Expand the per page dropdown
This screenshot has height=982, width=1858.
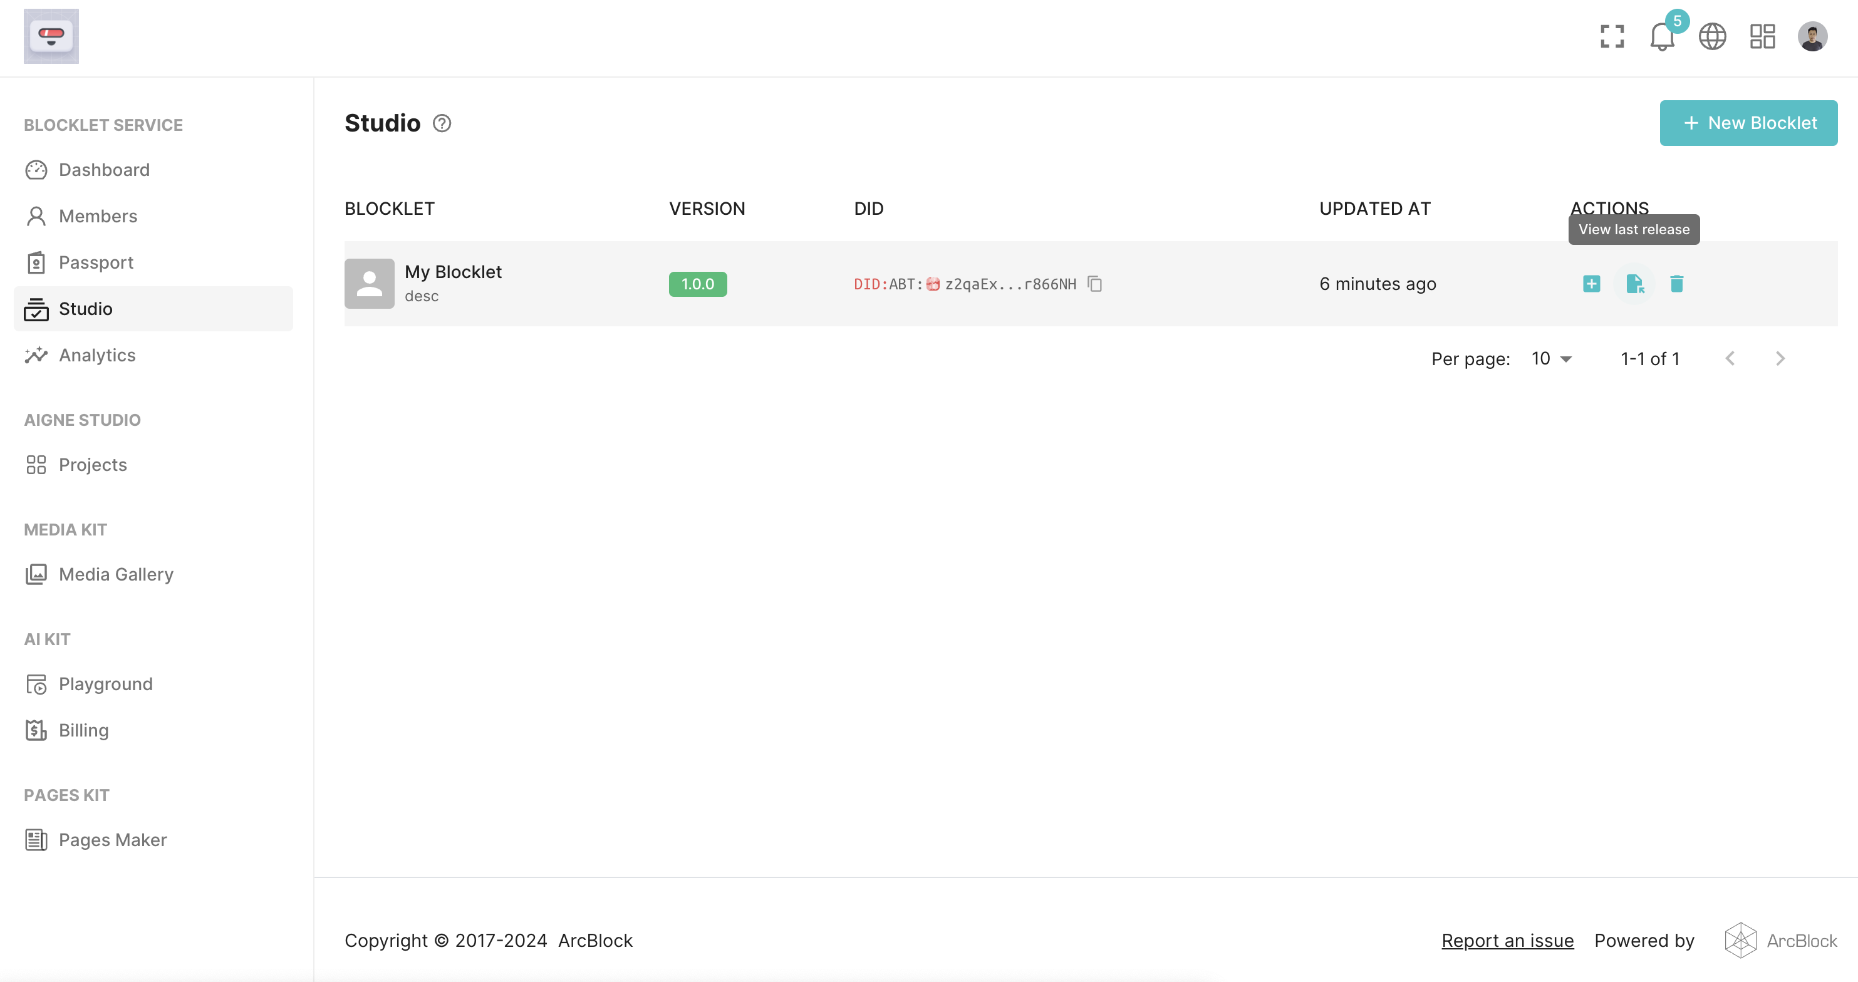tap(1552, 359)
